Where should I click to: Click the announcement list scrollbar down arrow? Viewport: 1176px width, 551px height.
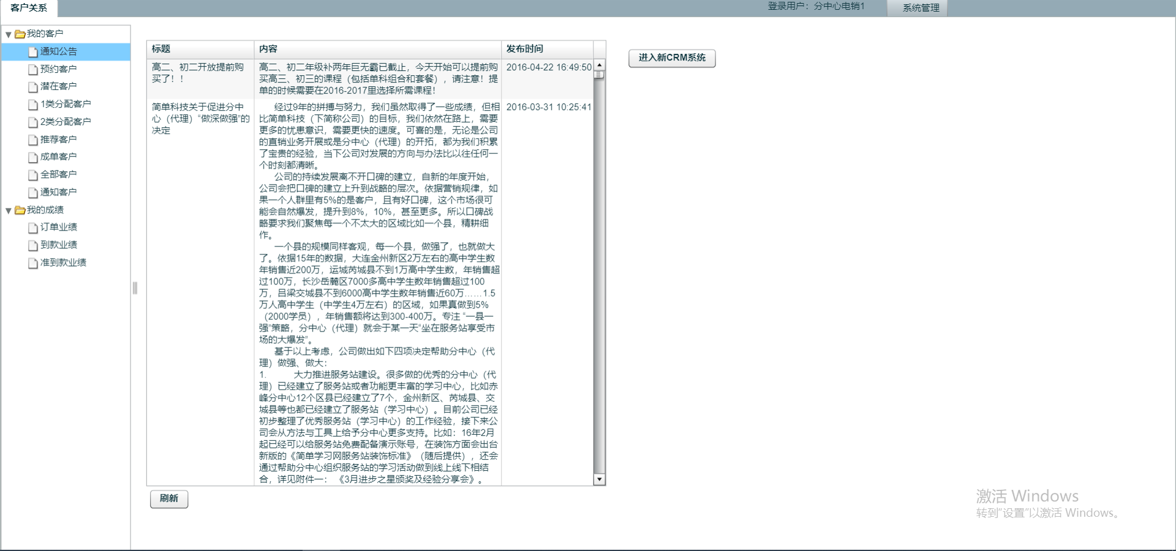pyautogui.click(x=600, y=480)
